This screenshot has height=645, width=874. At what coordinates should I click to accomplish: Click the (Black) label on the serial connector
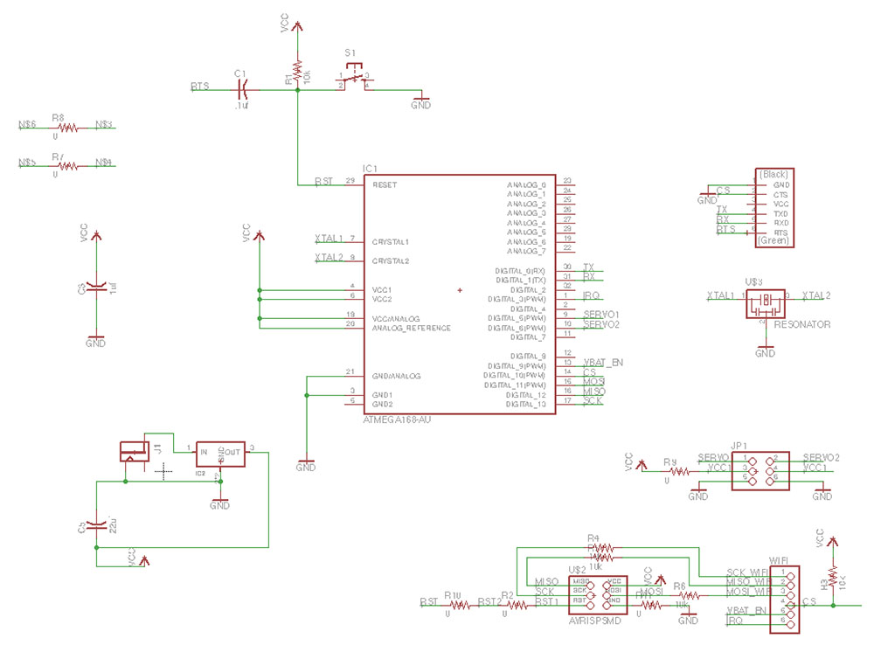773,174
